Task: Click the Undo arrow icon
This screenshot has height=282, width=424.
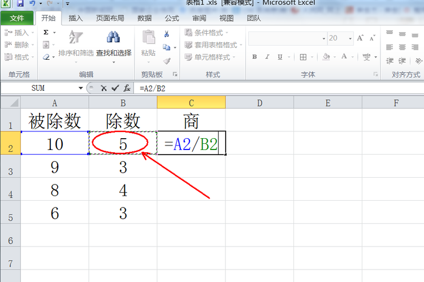Action: pyautogui.click(x=32, y=3)
